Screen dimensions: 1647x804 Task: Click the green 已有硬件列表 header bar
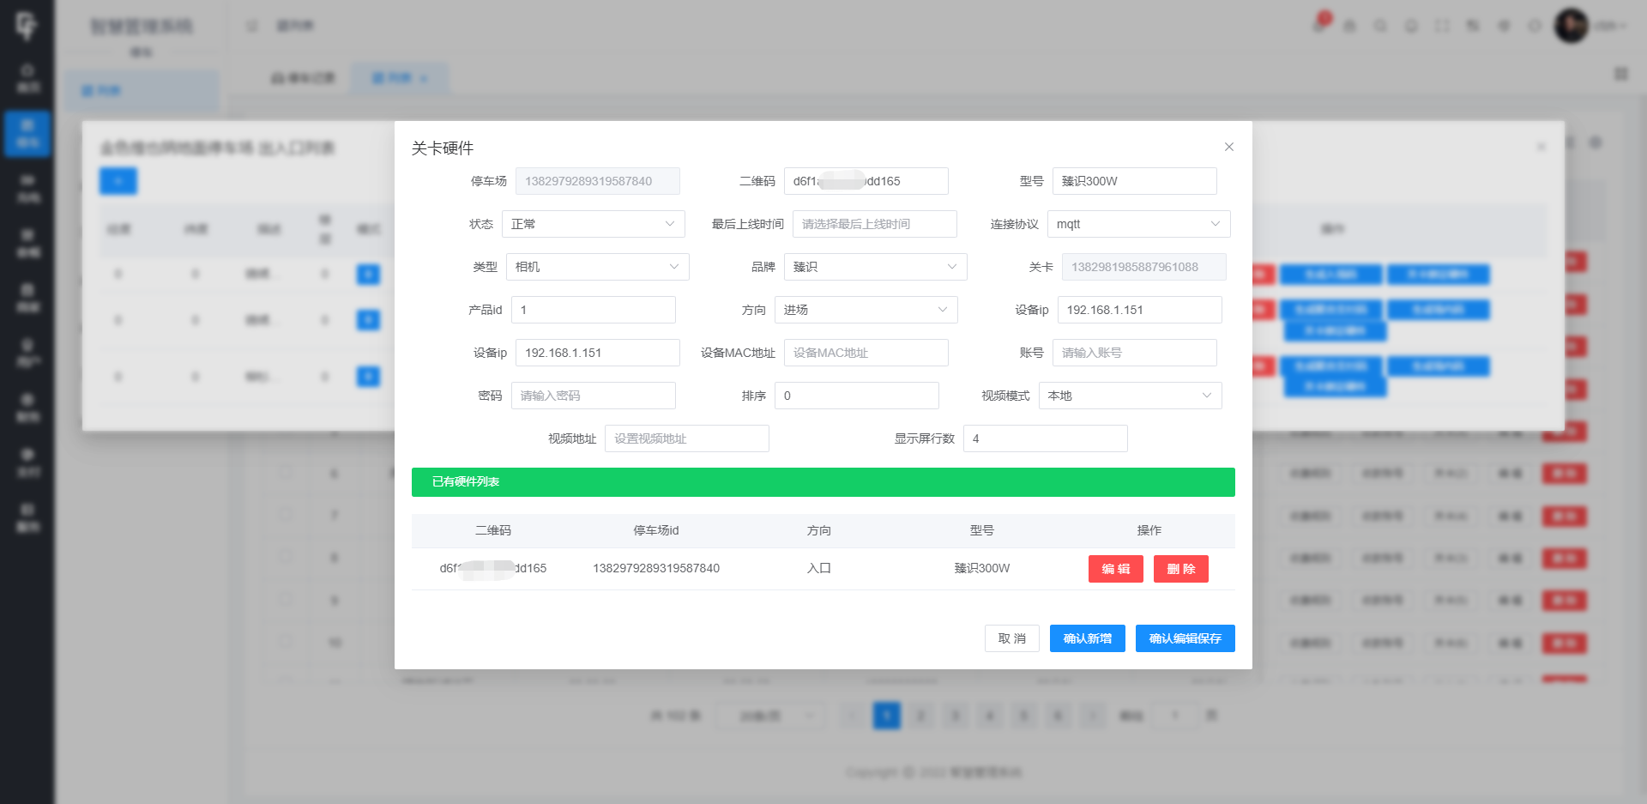pyautogui.click(x=823, y=482)
